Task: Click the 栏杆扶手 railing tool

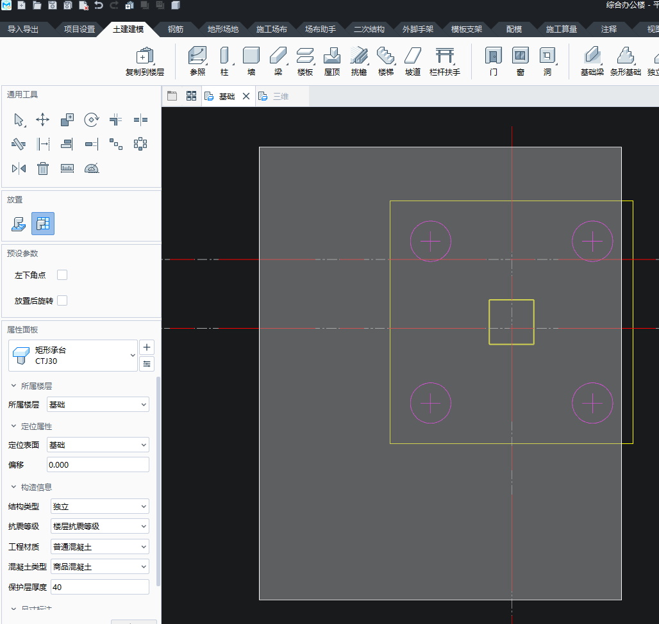Action: click(x=444, y=61)
